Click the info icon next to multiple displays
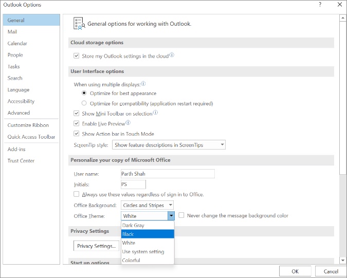Screen dimensions: 347x278 tap(143, 84)
